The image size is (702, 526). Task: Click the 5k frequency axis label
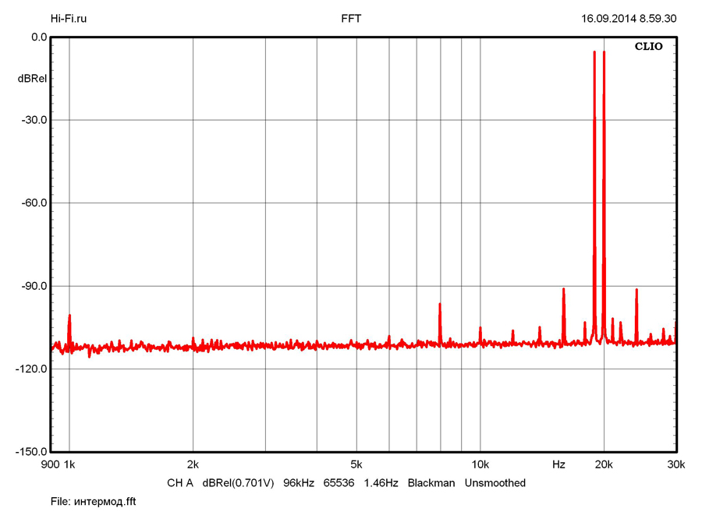pyautogui.click(x=356, y=464)
